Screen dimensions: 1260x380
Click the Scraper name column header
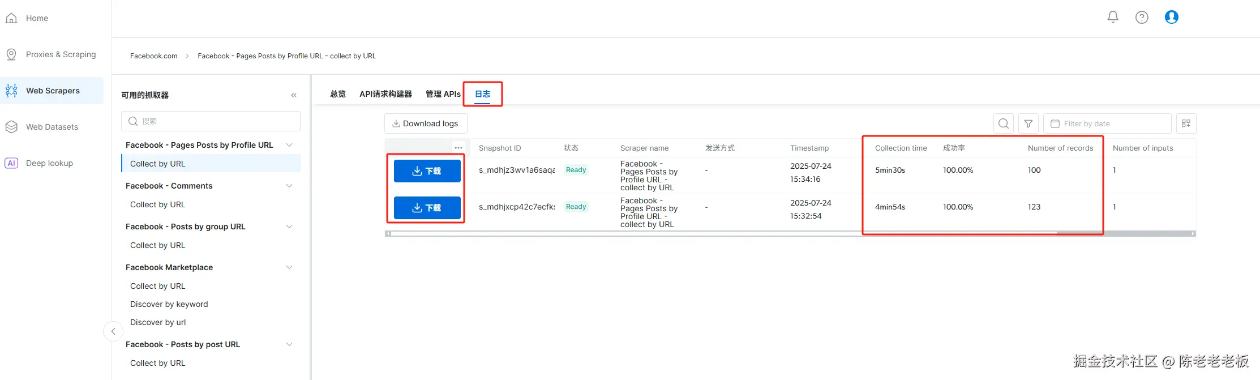tap(644, 148)
